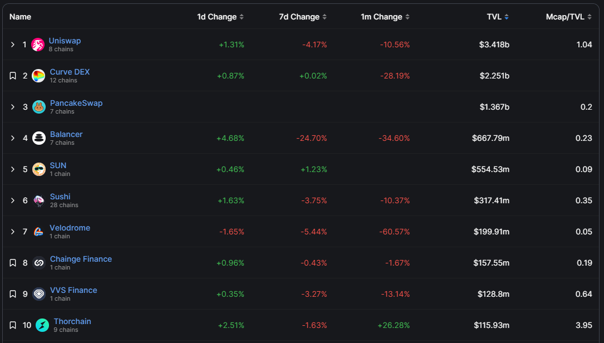
Task: Click the Velodrome logo icon
Action: tap(38, 232)
